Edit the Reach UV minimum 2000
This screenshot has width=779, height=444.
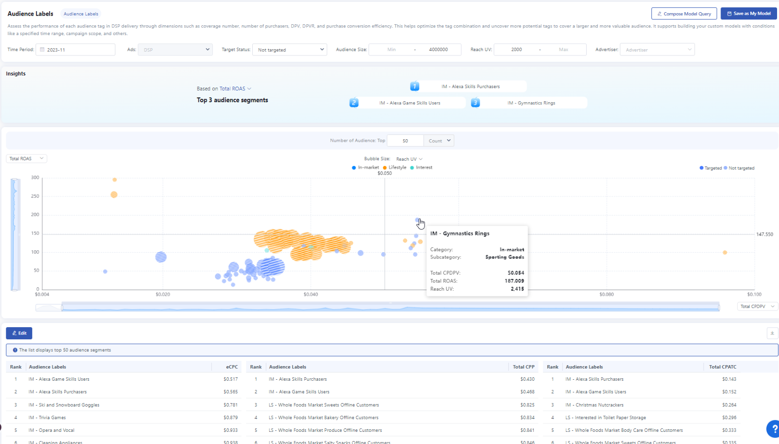pyautogui.click(x=517, y=50)
